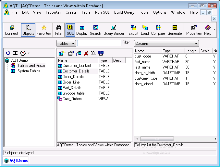Open the Window menu
Viewport: 220px width, 167px height.
click(x=178, y=12)
